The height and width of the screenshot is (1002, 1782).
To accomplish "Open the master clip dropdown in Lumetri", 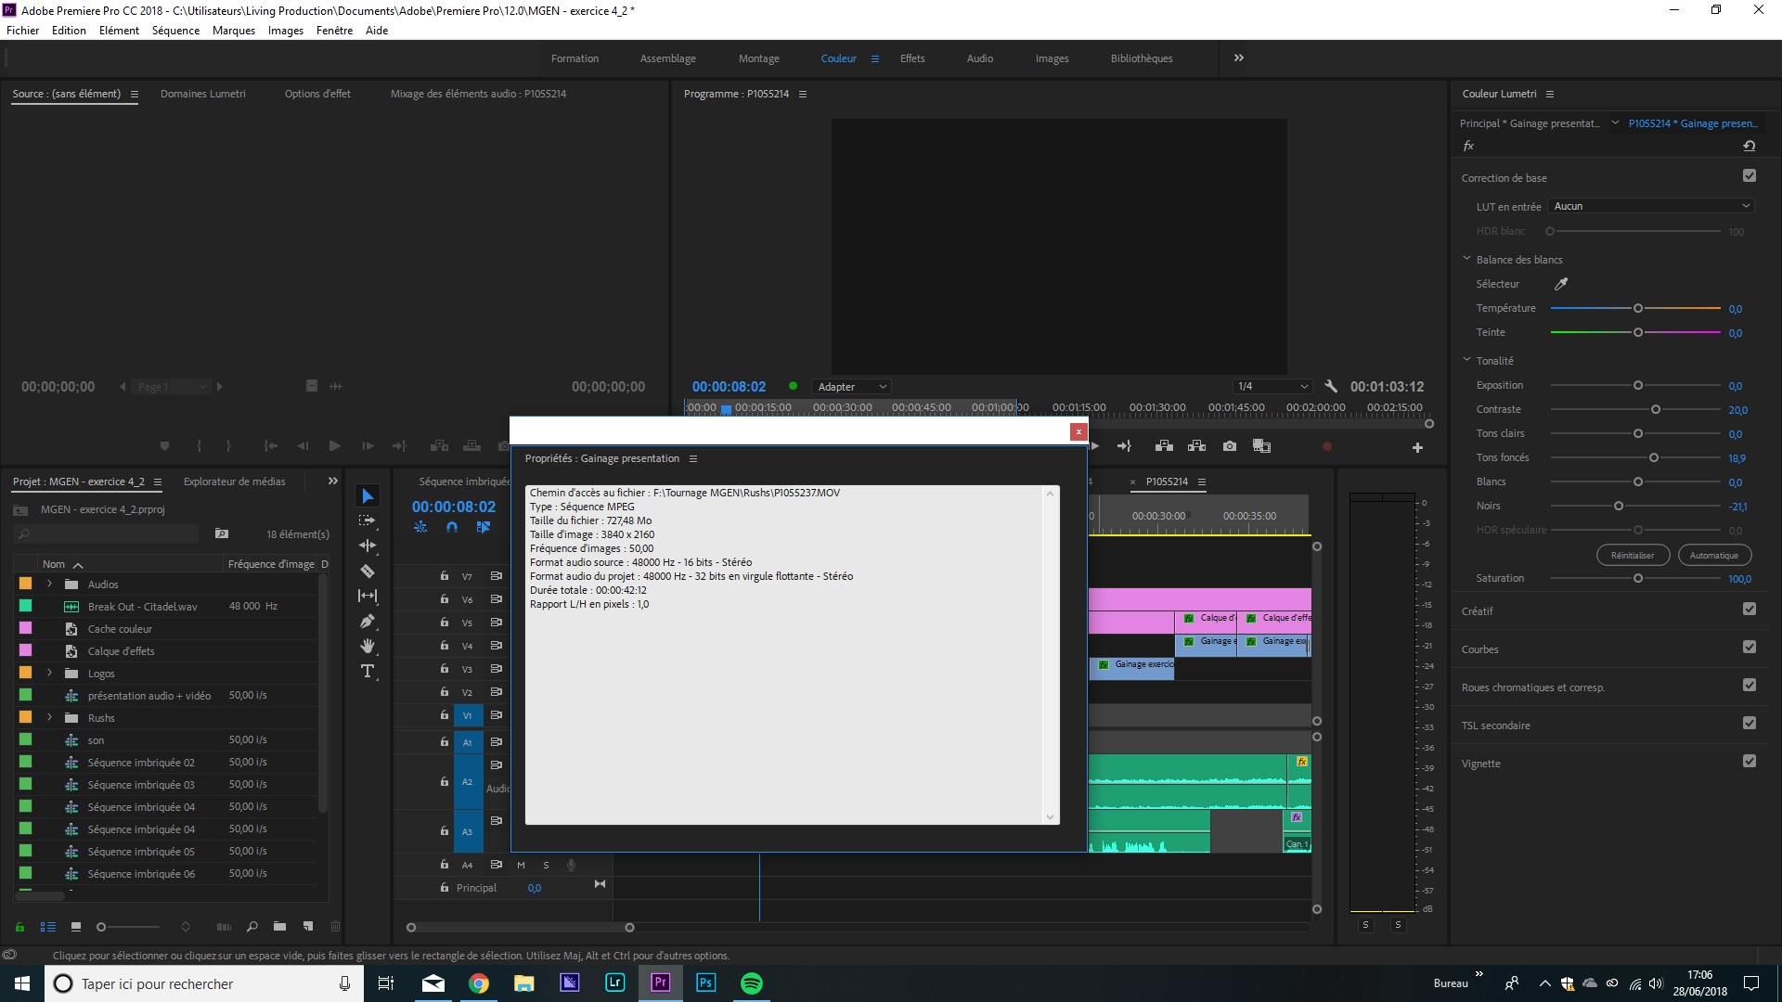I will tap(1615, 123).
